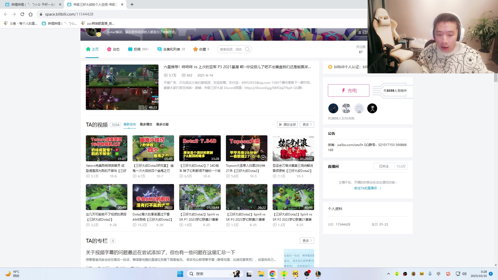Open the 合集和列表 tab
This screenshot has height=280, width=498.
tap(171, 49)
